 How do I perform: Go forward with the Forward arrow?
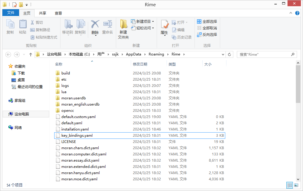click(17, 55)
